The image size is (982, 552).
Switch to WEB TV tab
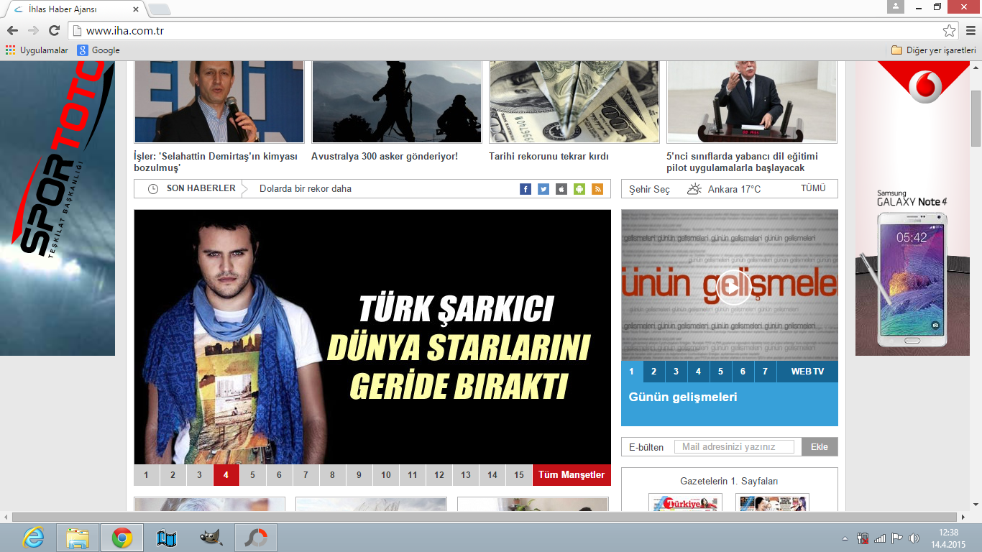coord(807,372)
